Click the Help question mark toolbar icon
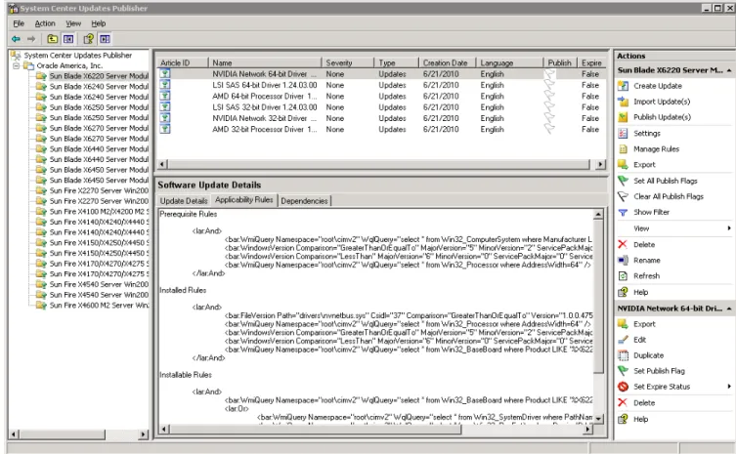The image size is (736, 454). coord(88,39)
